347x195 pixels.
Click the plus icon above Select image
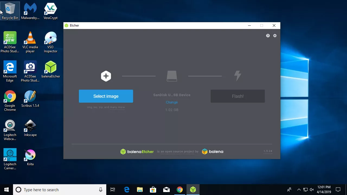point(106,76)
